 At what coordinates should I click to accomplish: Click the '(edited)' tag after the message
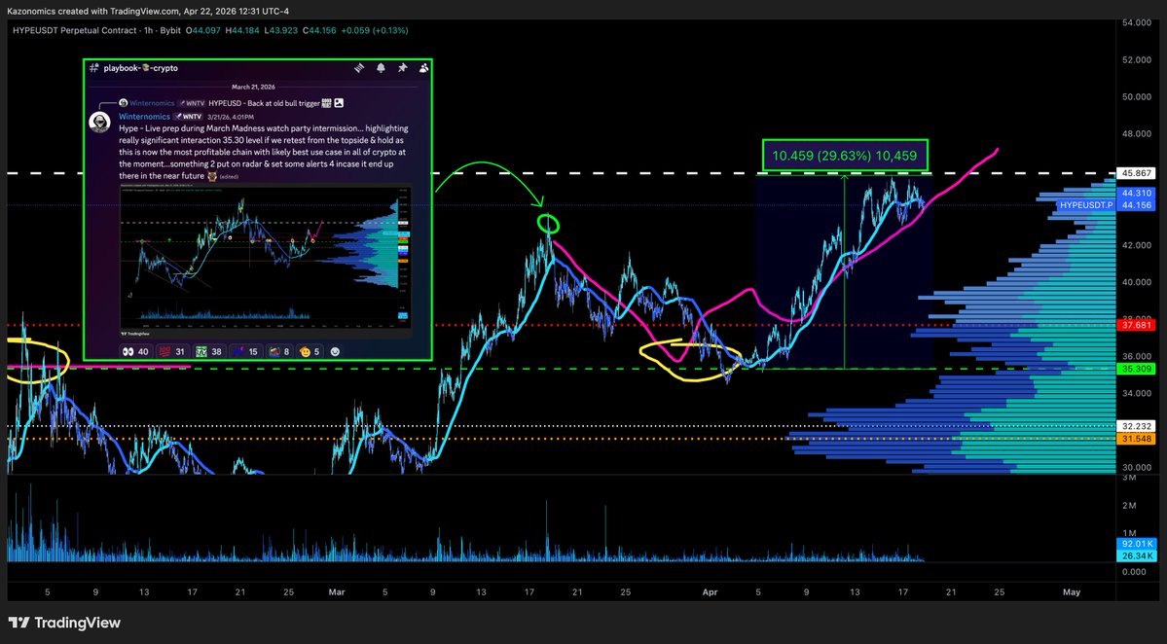(x=229, y=177)
